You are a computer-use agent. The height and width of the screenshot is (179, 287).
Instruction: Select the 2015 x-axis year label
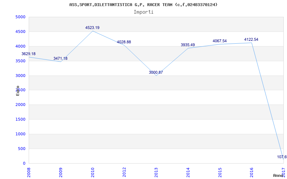(220, 173)
